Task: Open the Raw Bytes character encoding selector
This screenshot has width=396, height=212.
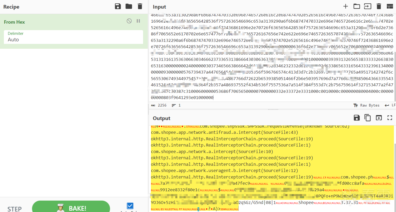Action: (366, 105)
